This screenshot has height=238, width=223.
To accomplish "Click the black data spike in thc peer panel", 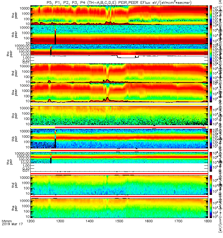I will coord(51,52).
